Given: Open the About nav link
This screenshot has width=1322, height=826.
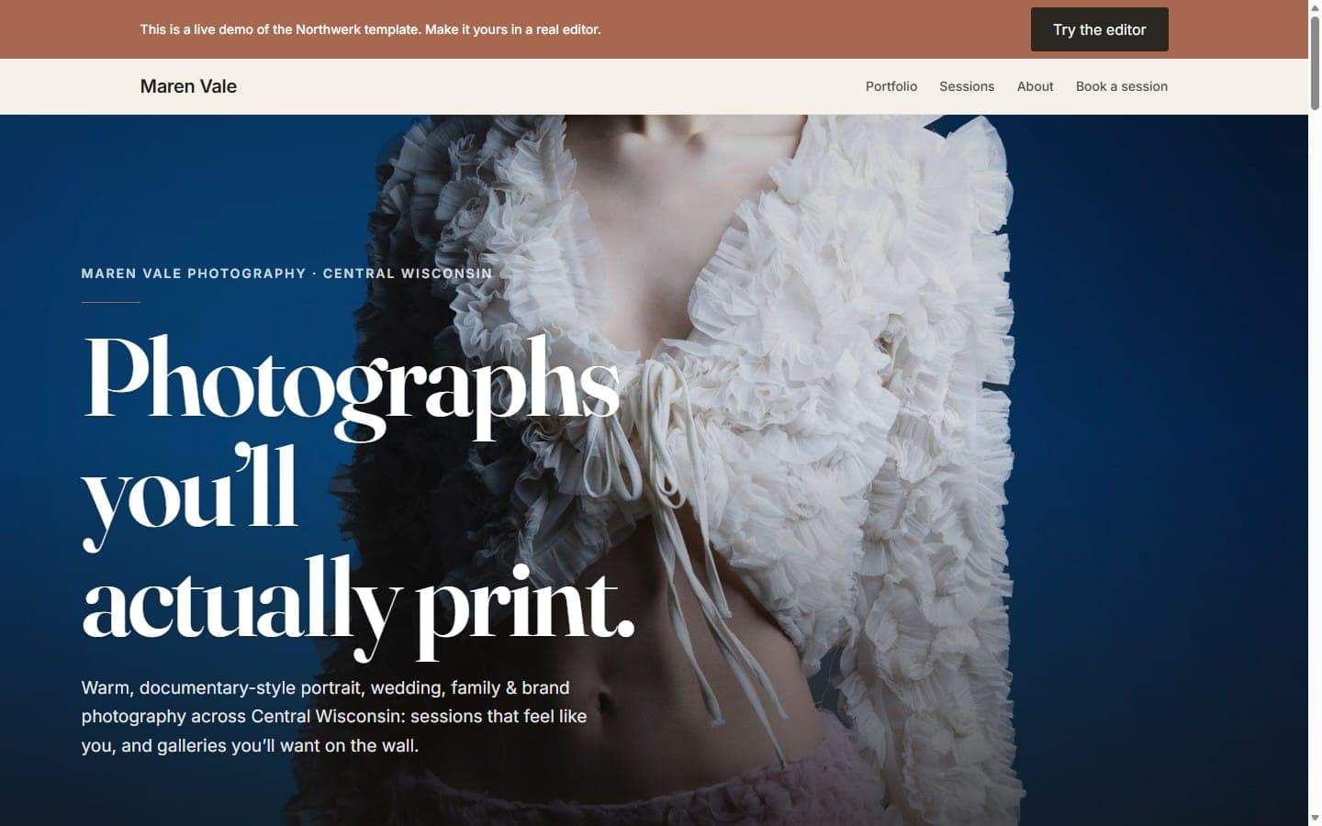Looking at the screenshot, I should click(1035, 86).
